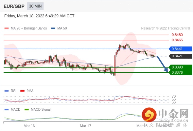The image size is (193, 131).
Task: Click the black 0.8421 current price tag
Action: click(180, 56)
